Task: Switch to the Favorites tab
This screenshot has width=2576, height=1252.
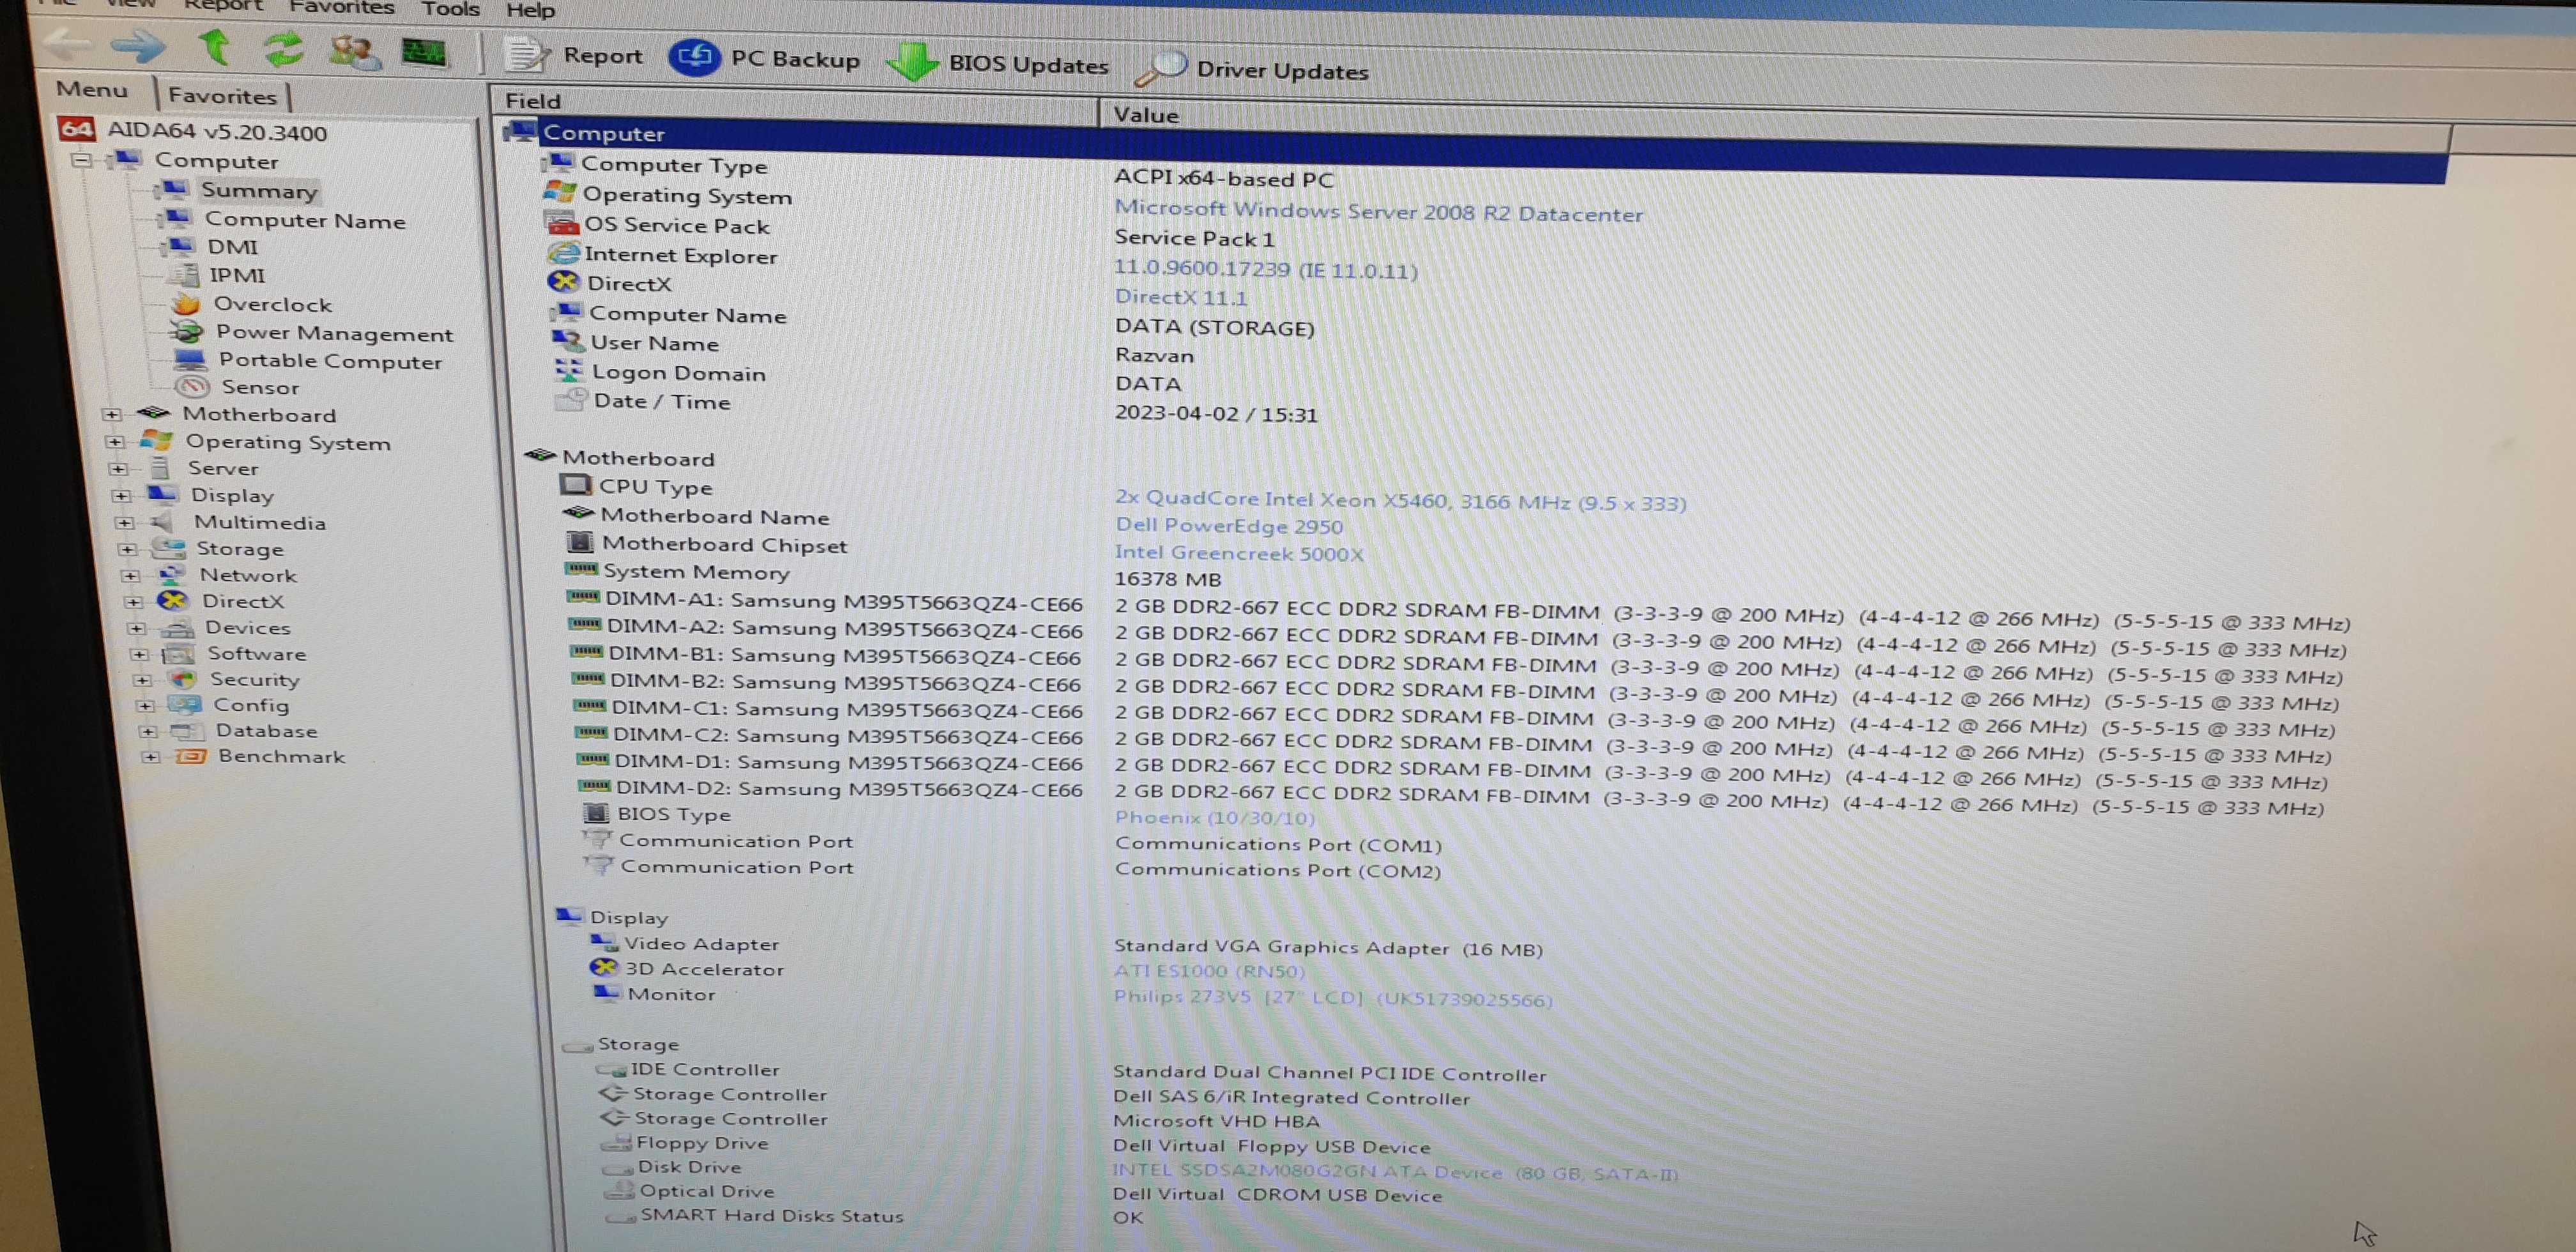Action: point(222,96)
